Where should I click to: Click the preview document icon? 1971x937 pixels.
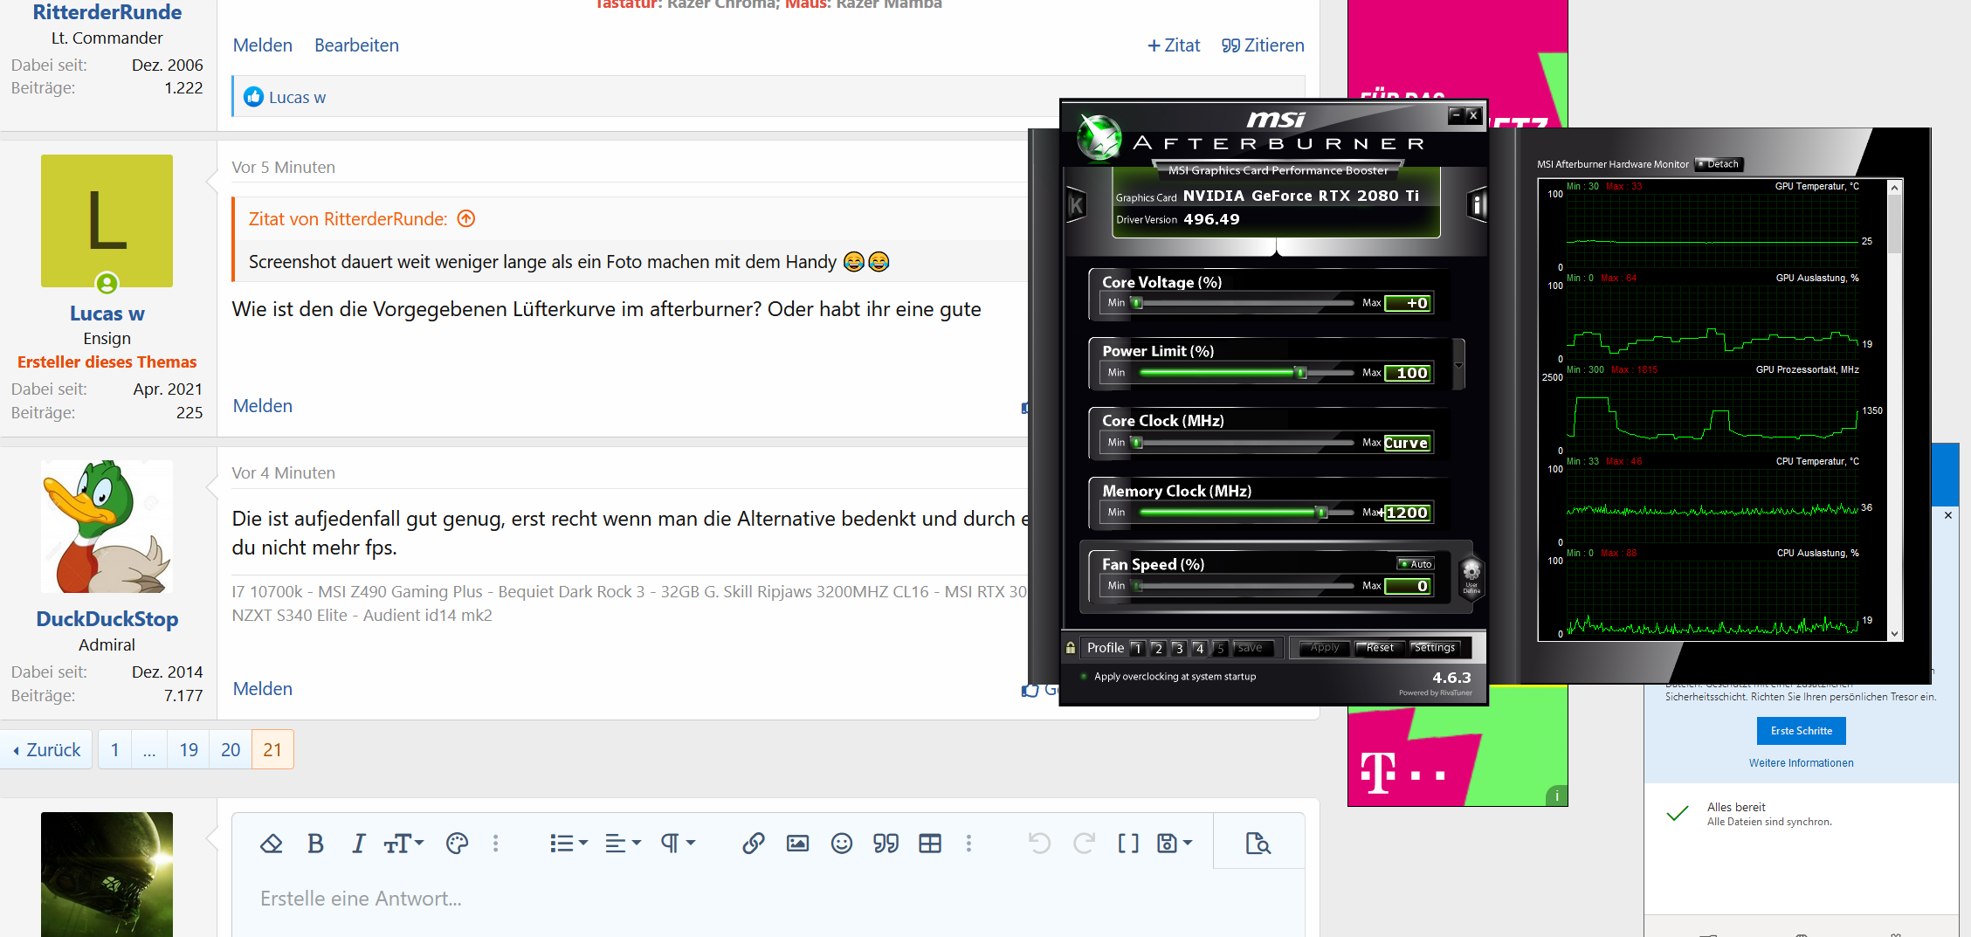coord(1258,843)
